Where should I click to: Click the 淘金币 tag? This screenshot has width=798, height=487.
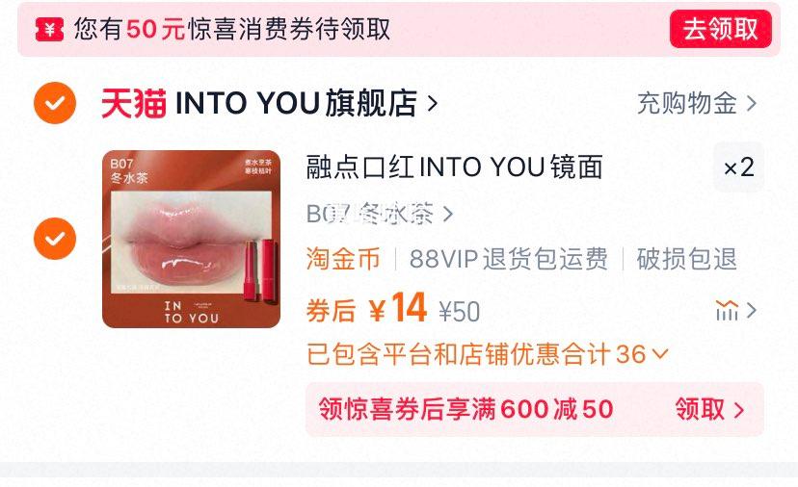click(x=343, y=259)
